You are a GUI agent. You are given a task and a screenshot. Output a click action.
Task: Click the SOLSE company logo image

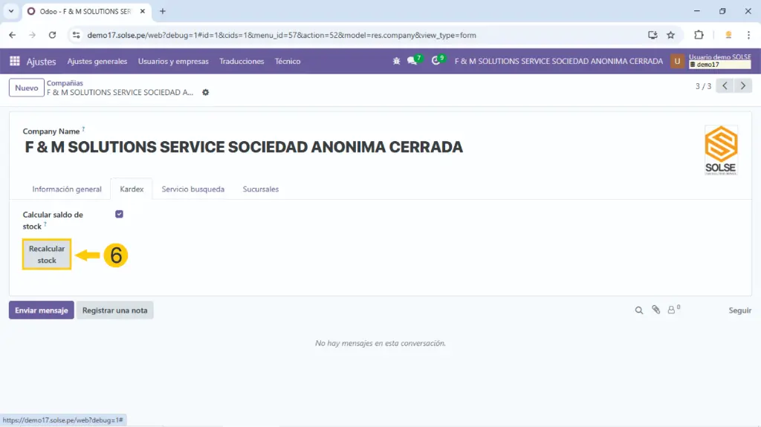tap(720, 149)
